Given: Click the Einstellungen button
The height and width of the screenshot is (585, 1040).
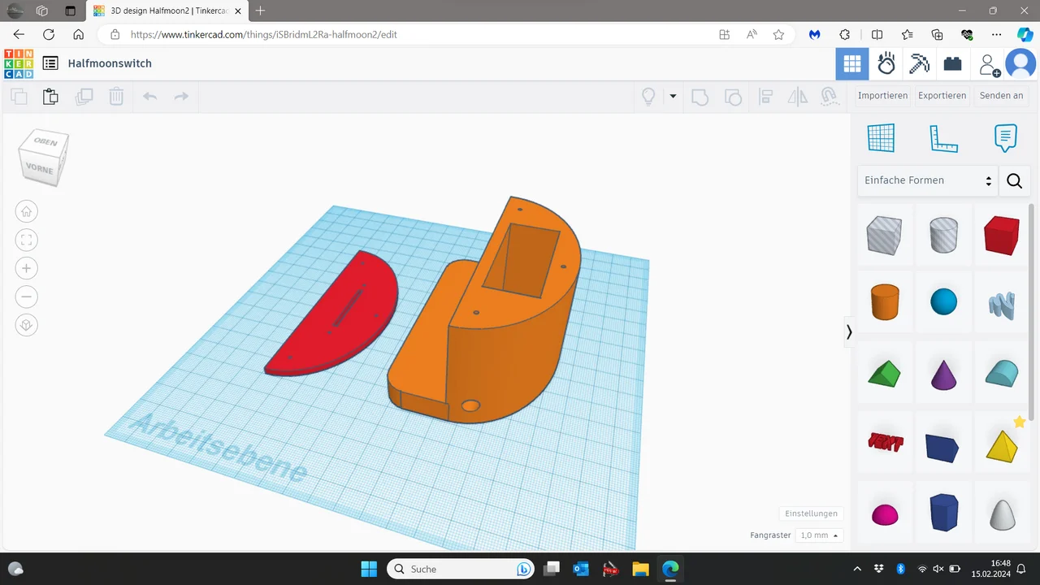Looking at the screenshot, I should point(811,513).
